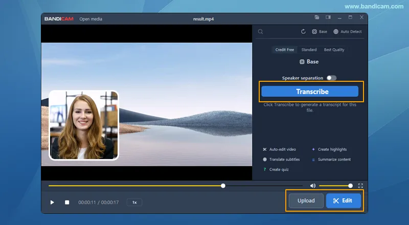
Task: Click the Open media menu
Action: (x=91, y=19)
